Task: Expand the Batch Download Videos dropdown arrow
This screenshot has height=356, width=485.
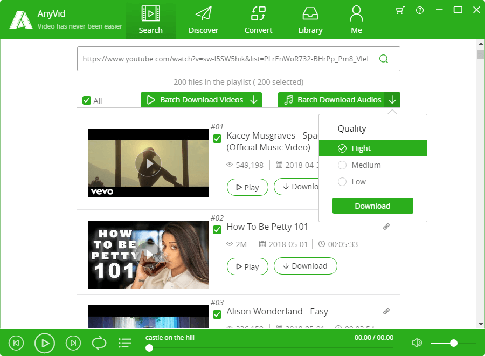Action: click(x=254, y=100)
